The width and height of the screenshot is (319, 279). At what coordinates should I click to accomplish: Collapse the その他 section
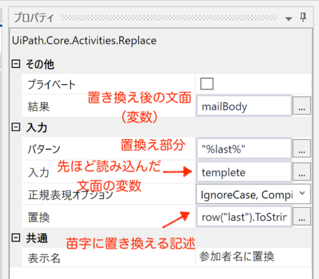pyautogui.click(x=16, y=64)
